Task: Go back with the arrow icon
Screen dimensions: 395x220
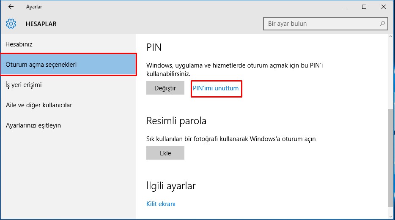Action: 11,7
